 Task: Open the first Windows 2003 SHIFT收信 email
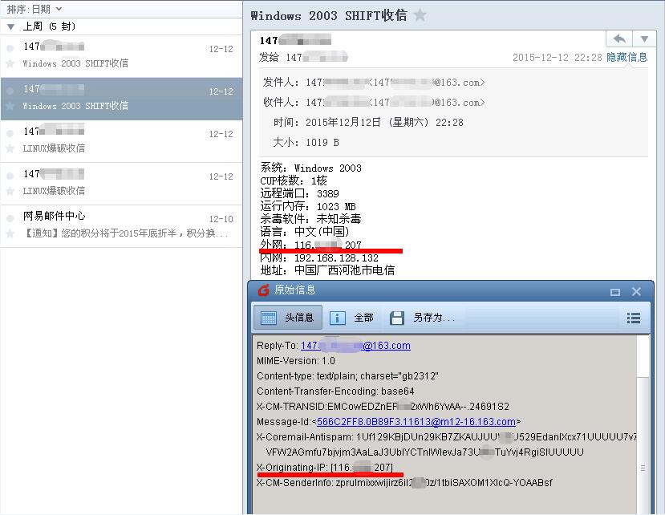[121, 56]
